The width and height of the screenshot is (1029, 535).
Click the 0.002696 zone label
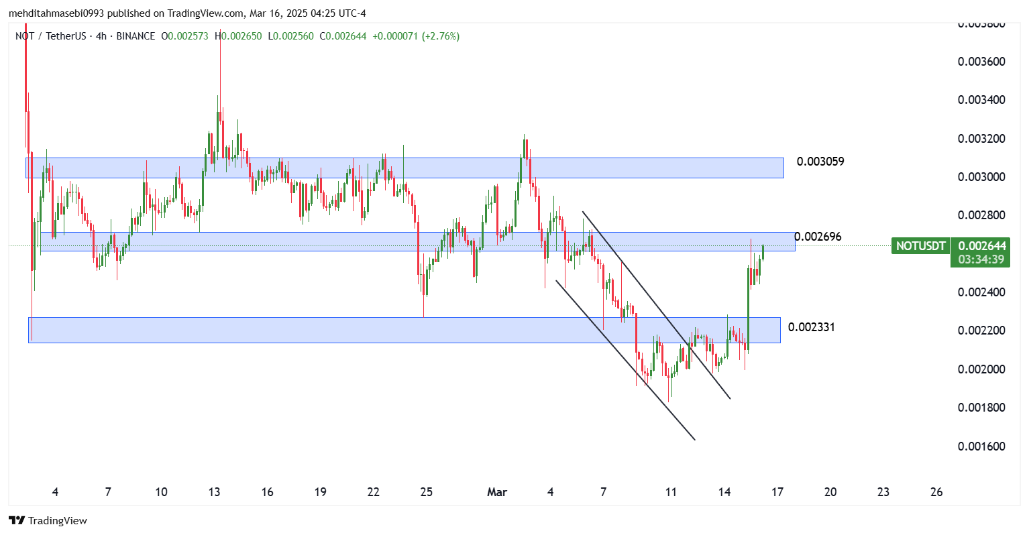coord(818,237)
